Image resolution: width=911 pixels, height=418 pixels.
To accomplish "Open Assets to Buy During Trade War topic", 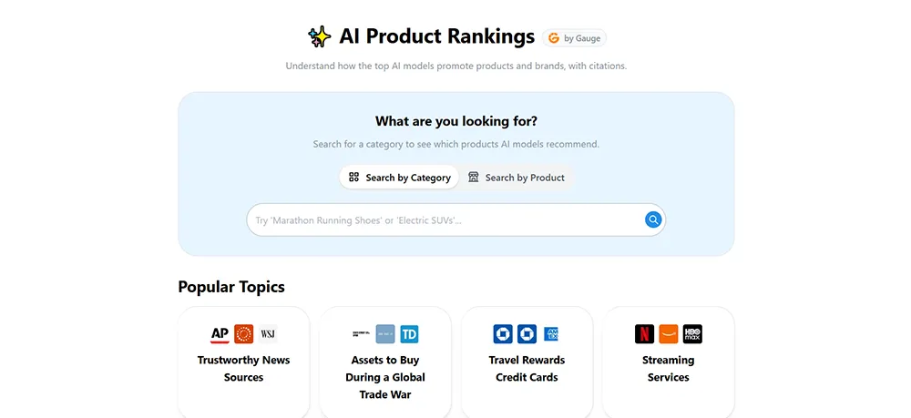I will pyautogui.click(x=385, y=377).
